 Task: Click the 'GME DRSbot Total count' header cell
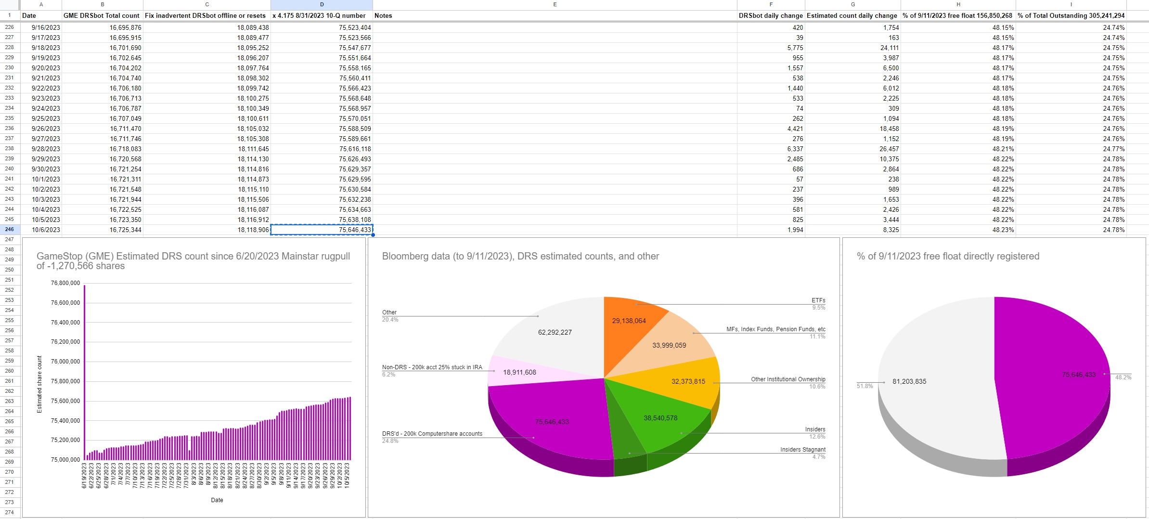point(102,15)
